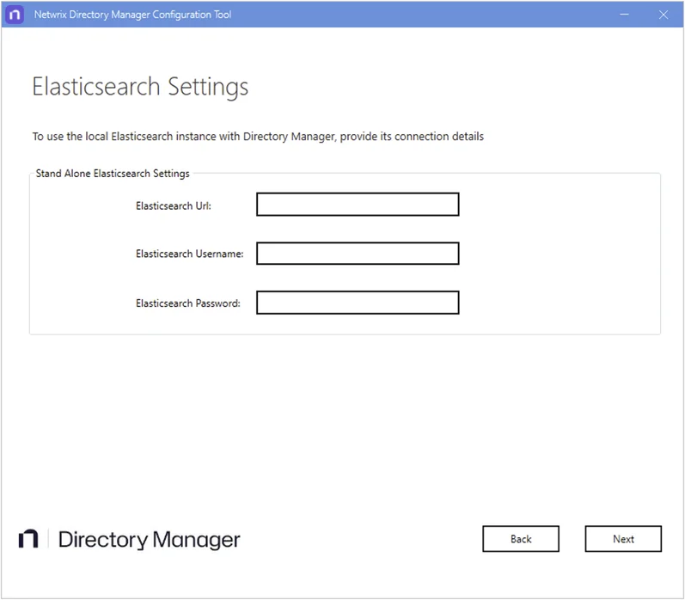The image size is (685, 600).
Task: Close the Configuration Tool window
Action: (664, 15)
